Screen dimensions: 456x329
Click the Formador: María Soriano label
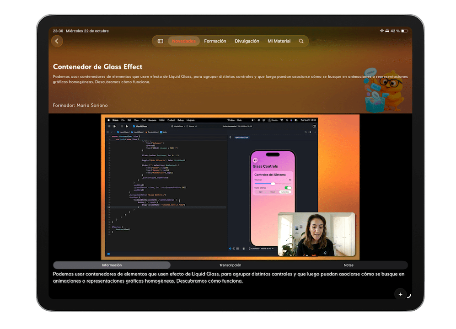[x=80, y=105]
